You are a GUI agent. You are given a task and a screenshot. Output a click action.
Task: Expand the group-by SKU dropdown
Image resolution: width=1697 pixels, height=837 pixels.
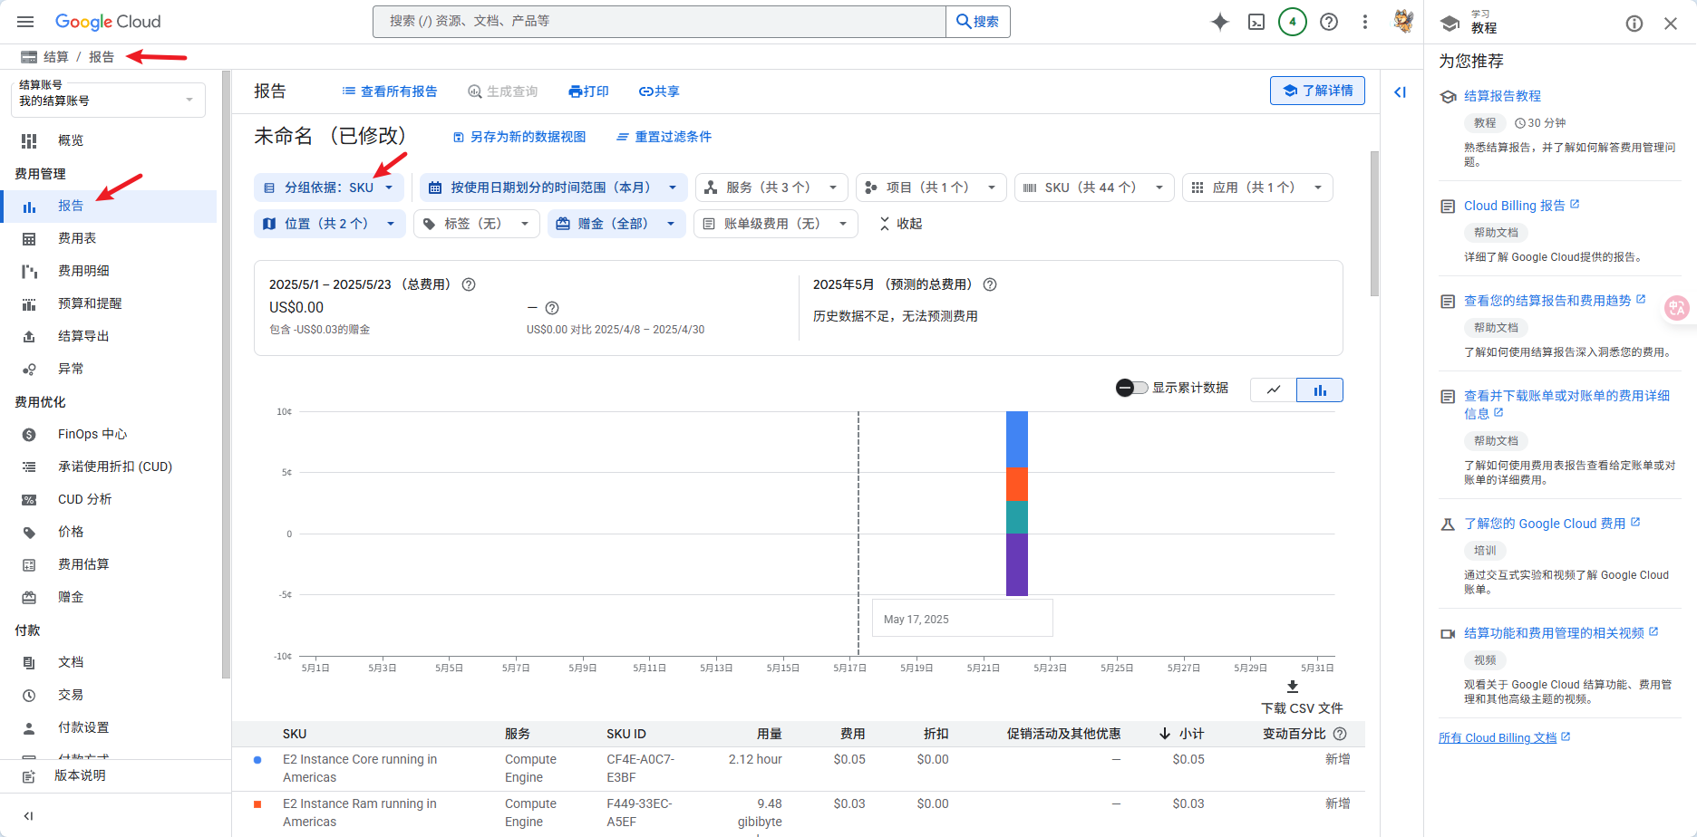(x=330, y=188)
